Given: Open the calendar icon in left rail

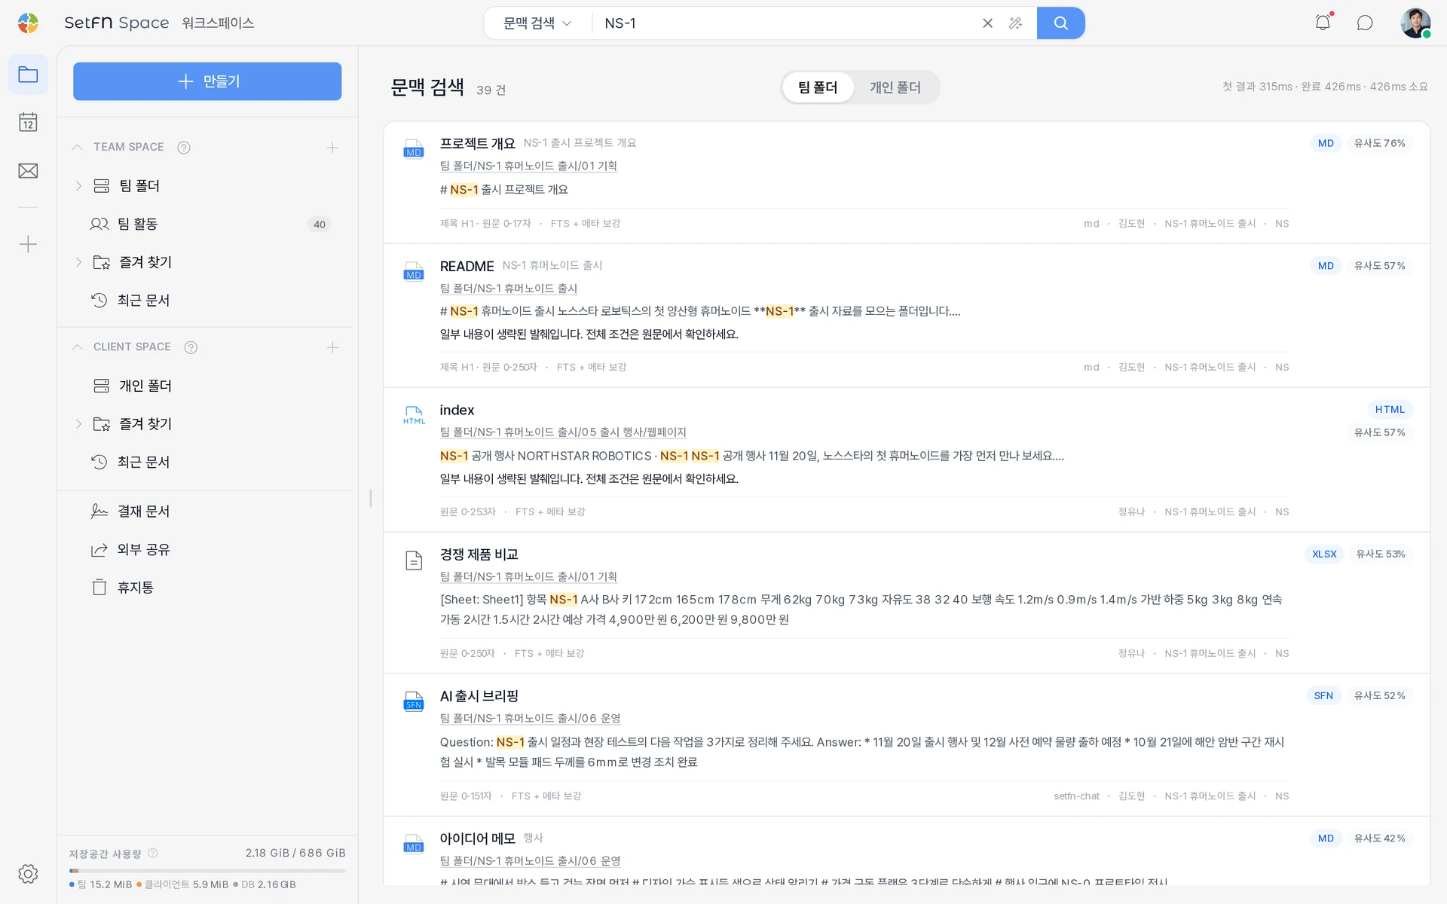Looking at the screenshot, I should coord(28,122).
